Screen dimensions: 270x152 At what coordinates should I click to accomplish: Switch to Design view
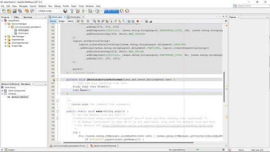point(62,21)
